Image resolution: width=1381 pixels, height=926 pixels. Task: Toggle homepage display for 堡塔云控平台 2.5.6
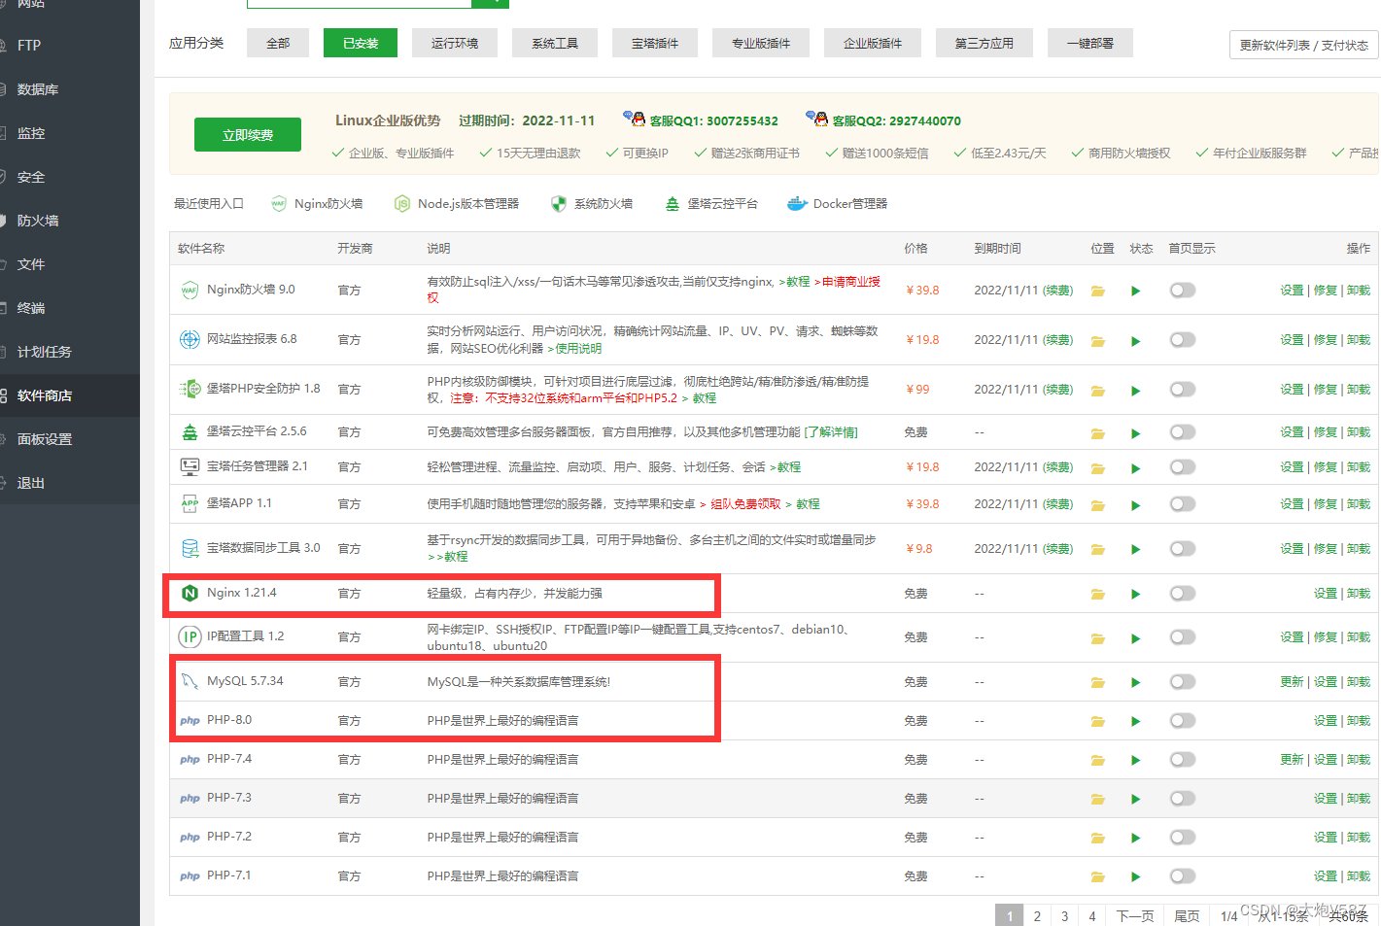[x=1182, y=431]
